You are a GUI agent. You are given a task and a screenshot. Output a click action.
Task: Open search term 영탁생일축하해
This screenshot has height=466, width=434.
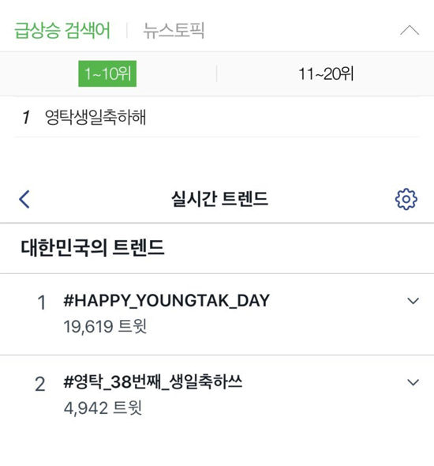pos(95,117)
